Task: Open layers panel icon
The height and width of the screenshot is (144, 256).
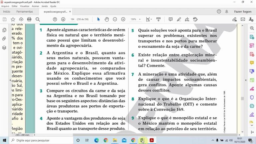Action: (4, 48)
